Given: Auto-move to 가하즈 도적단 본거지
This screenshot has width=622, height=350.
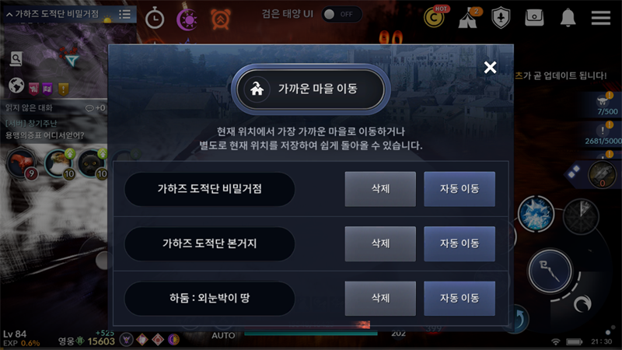Looking at the screenshot, I should pyautogui.click(x=460, y=243).
